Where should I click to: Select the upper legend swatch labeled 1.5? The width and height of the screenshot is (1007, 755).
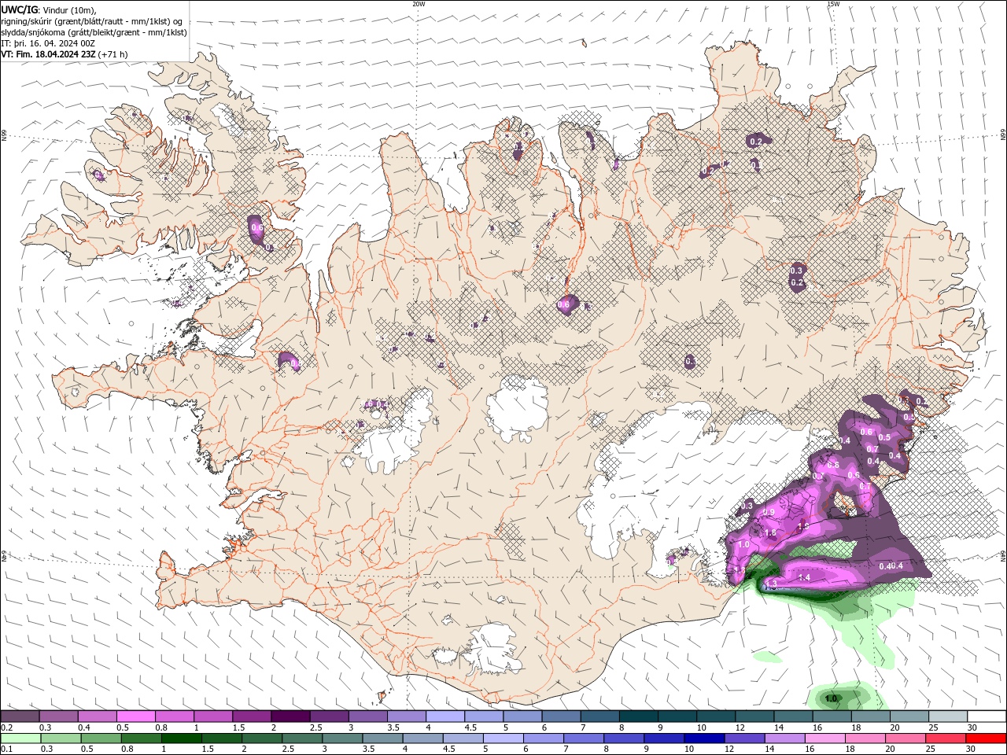click(x=251, y=716)
